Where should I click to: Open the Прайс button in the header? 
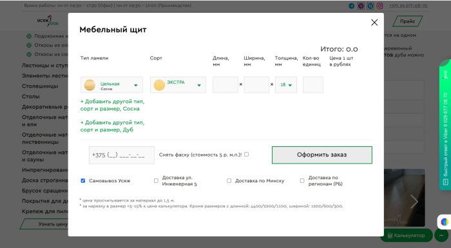coord(407,21)
